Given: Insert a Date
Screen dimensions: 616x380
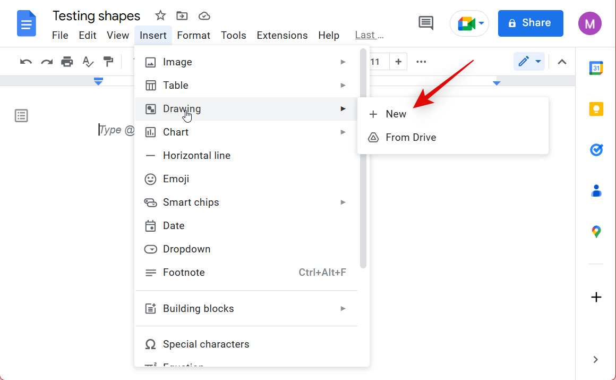Looking at the screenshot, I should pos(246,226).
